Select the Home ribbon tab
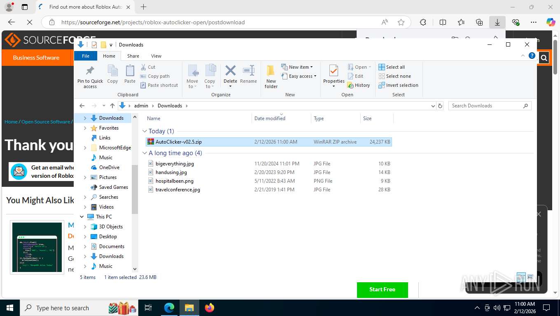 tap(109, 56)
